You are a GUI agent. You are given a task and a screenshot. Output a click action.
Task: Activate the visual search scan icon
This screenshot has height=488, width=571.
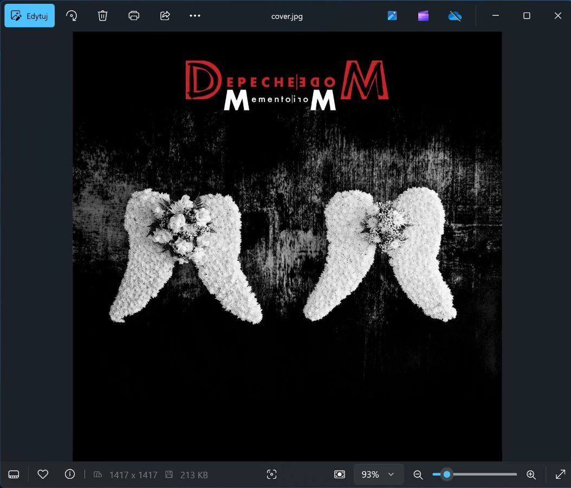[x=271, y=474]
